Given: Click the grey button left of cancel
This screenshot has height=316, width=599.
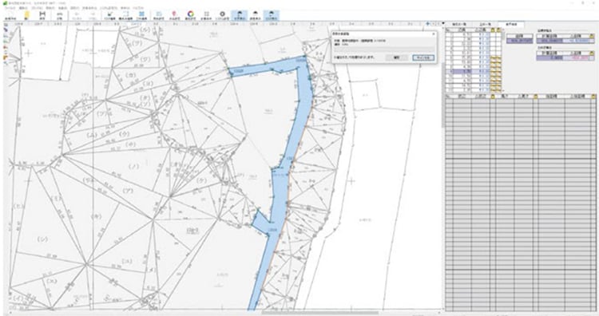Looking at the screenshot, I should point(396,57).
